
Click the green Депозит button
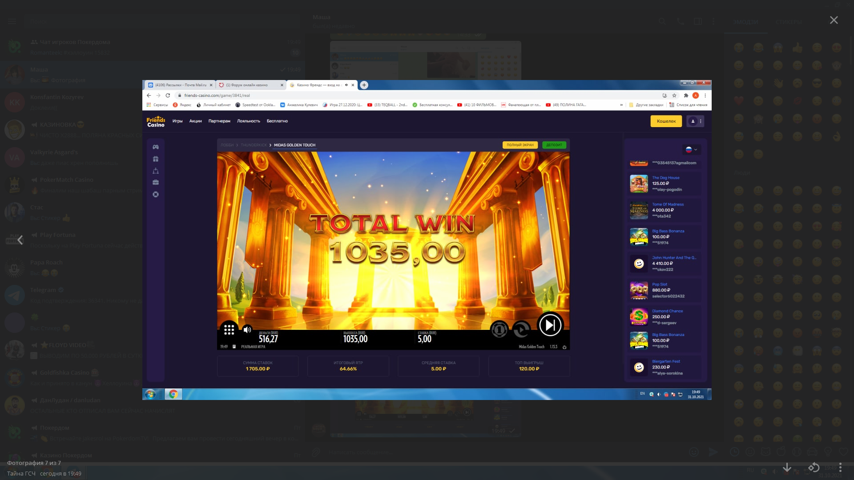[x=554, y=145]
